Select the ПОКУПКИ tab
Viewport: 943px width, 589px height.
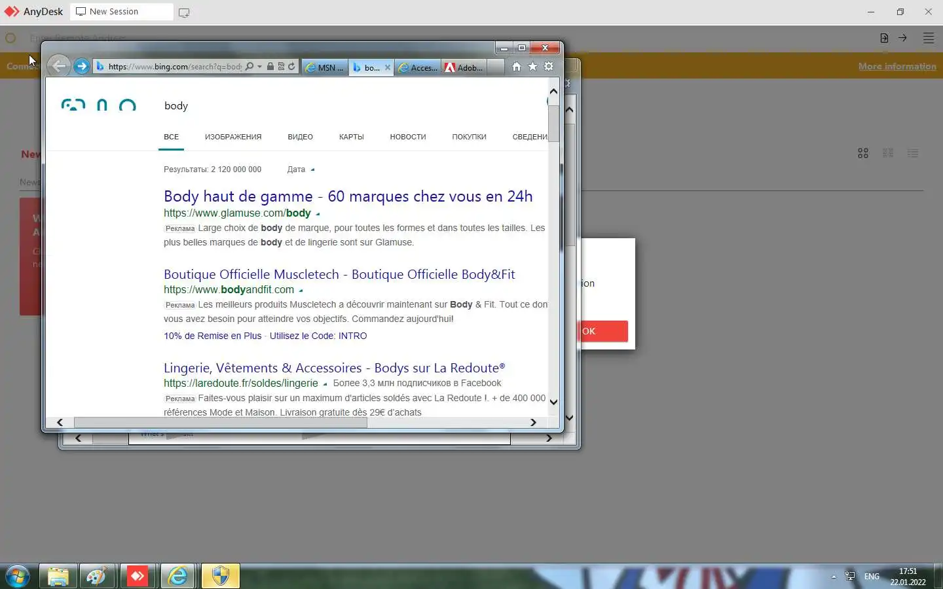pyautogui.click(x=469, y=137)
